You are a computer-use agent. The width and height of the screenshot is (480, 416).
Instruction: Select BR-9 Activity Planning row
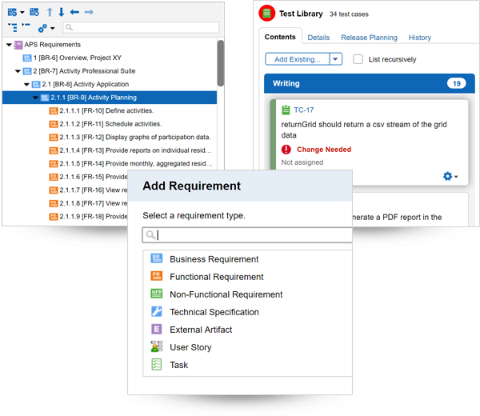(110, 98)
